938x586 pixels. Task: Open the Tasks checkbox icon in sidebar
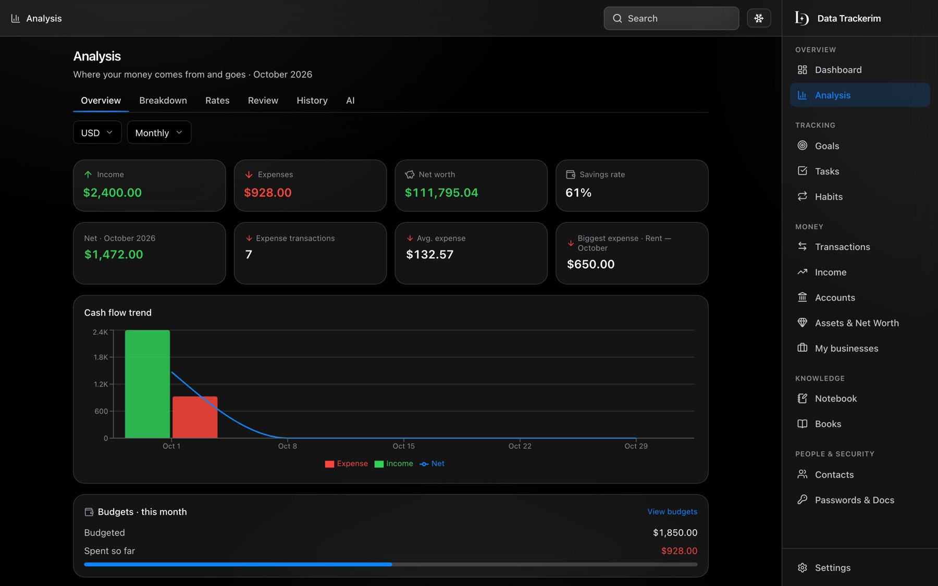[x=802, y=171]
